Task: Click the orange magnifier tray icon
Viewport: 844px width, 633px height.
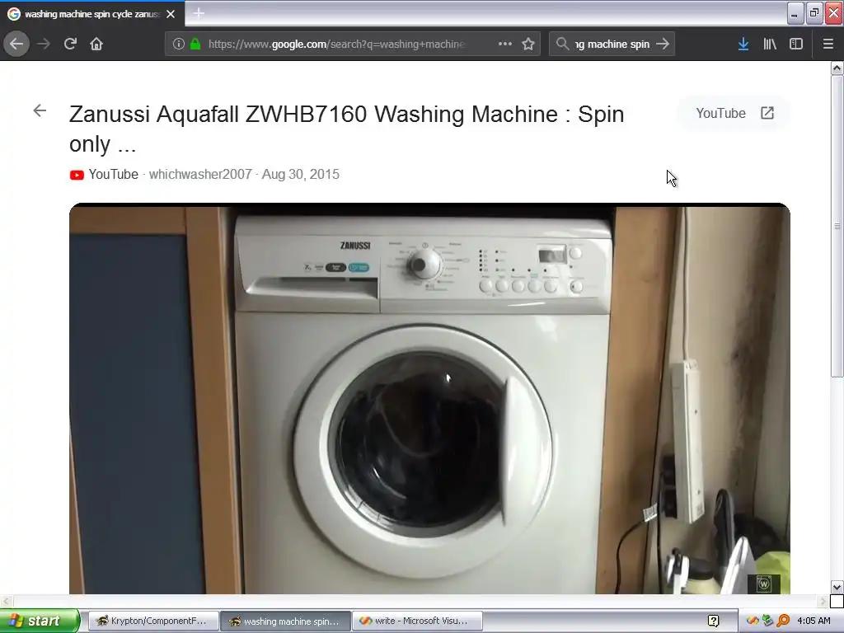Action: (783, 621)
